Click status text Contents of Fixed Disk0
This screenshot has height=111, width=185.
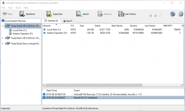point(70,108)
